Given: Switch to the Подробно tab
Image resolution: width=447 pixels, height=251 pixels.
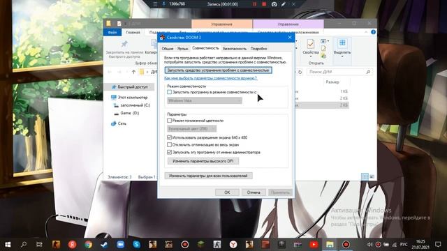Looking at the screenshot, I should [x=258, y=49].
